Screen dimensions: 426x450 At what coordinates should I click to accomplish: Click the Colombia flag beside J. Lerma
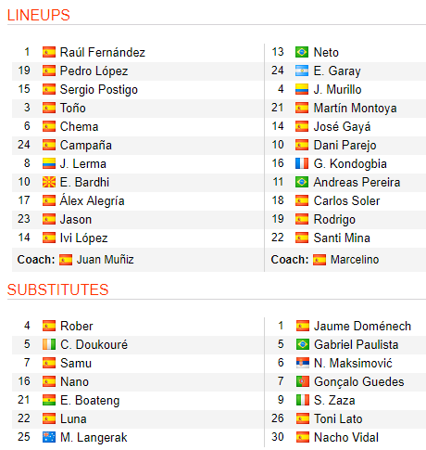click(x=49, y=163)
